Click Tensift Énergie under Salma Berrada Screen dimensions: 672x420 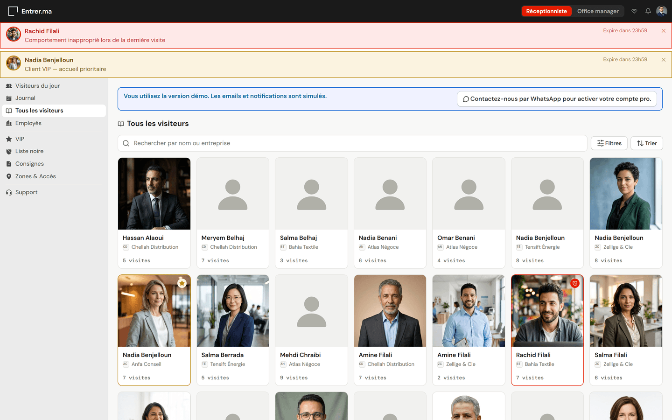(228, 364)
